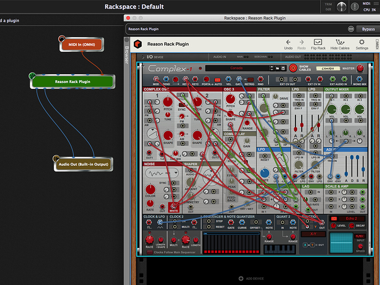Click the oscilloscope SPEED knob
380x285 pixels.
click(361, 246)
